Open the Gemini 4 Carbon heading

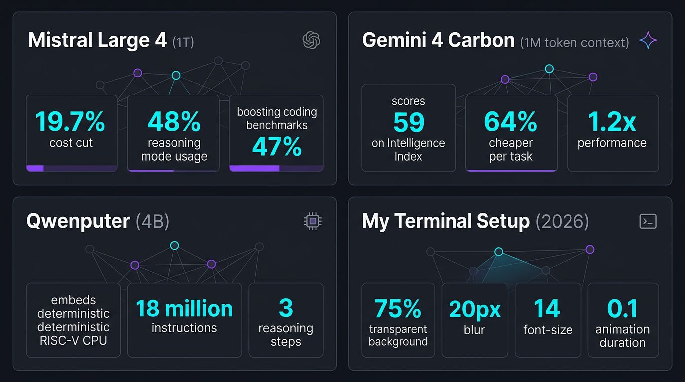pyautogui.click(x=438, y=40)
